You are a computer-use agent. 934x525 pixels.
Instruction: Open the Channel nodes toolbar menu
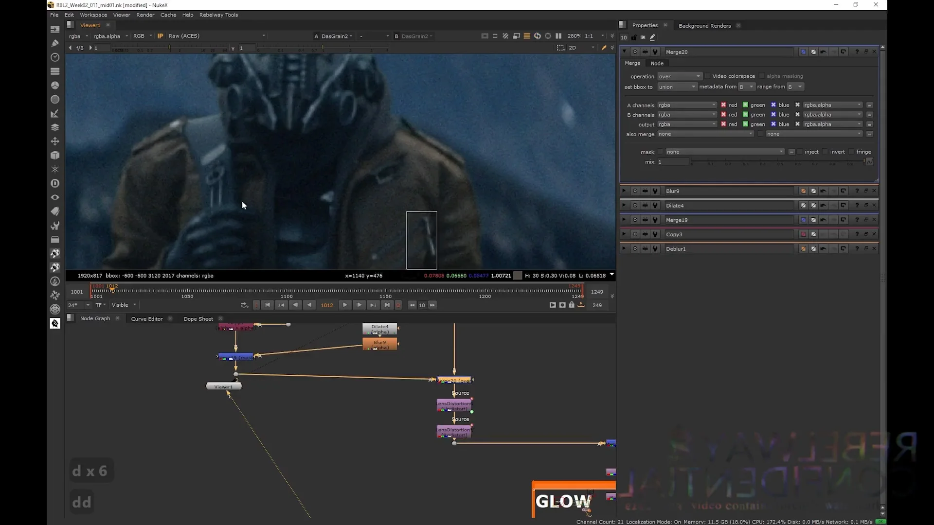(x=55, y=71)
